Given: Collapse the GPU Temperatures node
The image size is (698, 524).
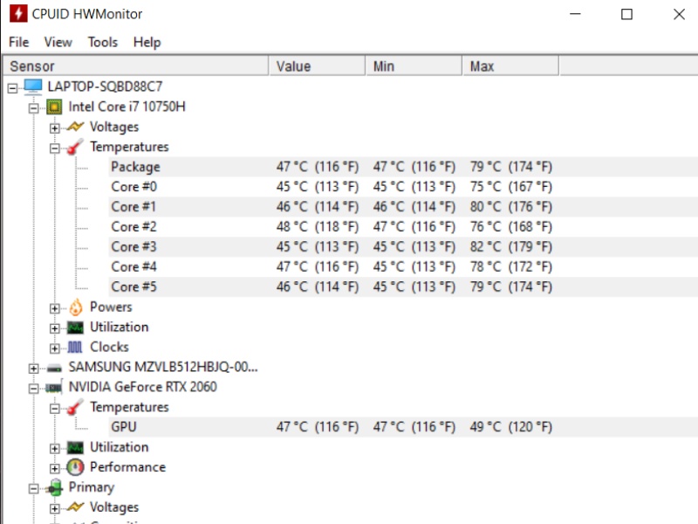Looking at the screenshot, I should [54, 409].
